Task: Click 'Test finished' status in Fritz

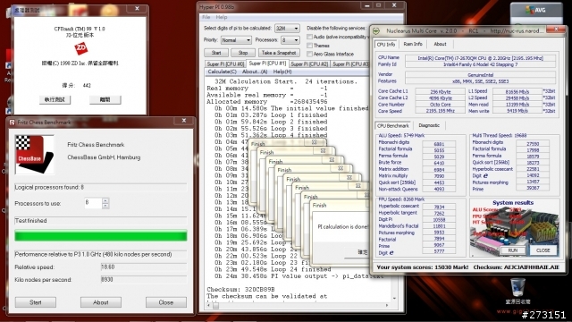Action: coord(30,221)
